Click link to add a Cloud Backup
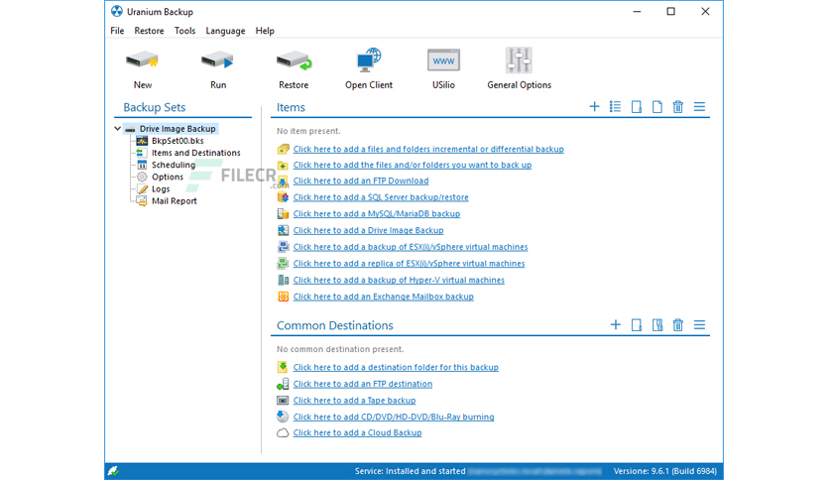This screenshot has width=829, height=480. 357,433
